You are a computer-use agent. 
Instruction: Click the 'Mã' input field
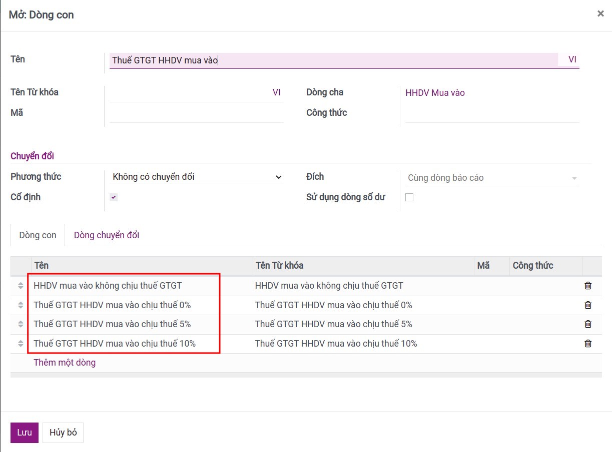tap(197, 113)
